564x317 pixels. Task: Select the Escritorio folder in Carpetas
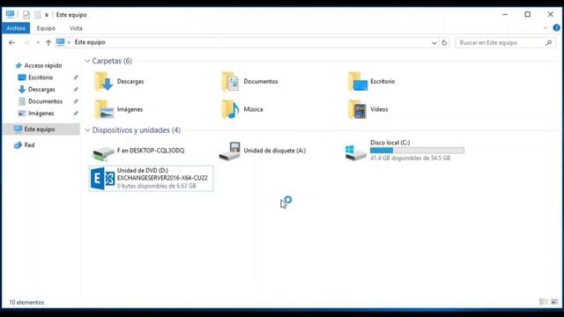[x=372, y=82]
